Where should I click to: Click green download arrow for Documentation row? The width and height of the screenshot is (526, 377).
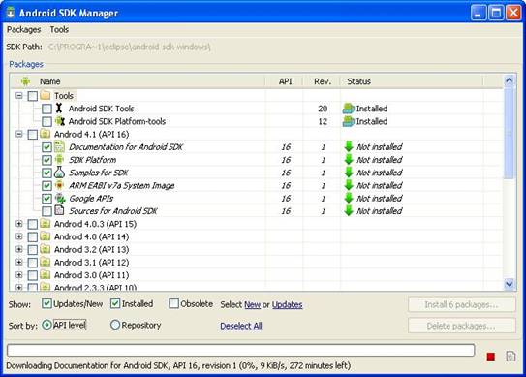coord(349,146)
